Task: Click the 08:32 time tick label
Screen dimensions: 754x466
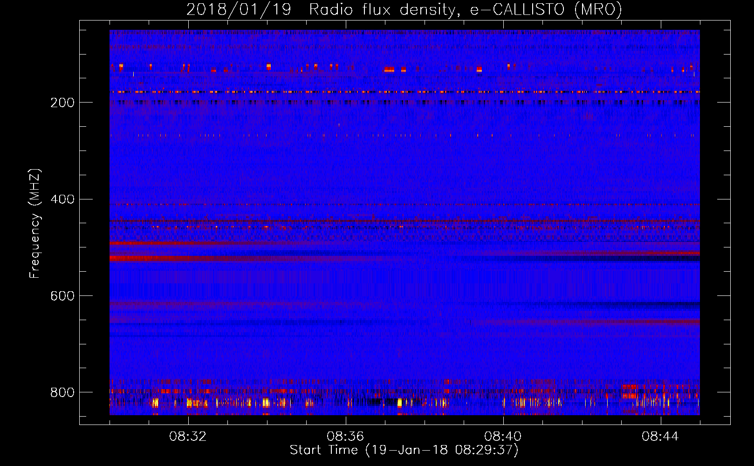Action: (188, 437)
